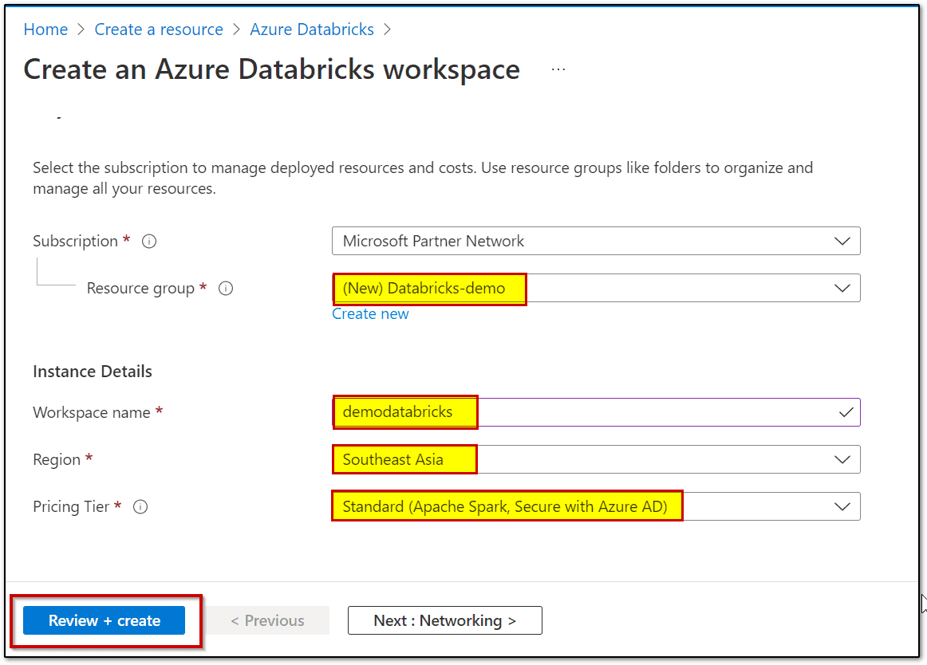Click the Review + create button
Viewport: 927px width, 665px height.
point(105,620)
